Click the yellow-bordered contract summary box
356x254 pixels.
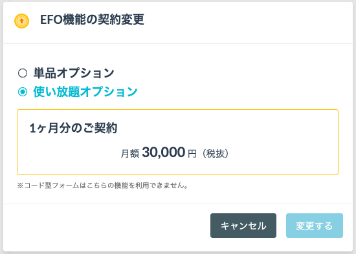point(177,142)
